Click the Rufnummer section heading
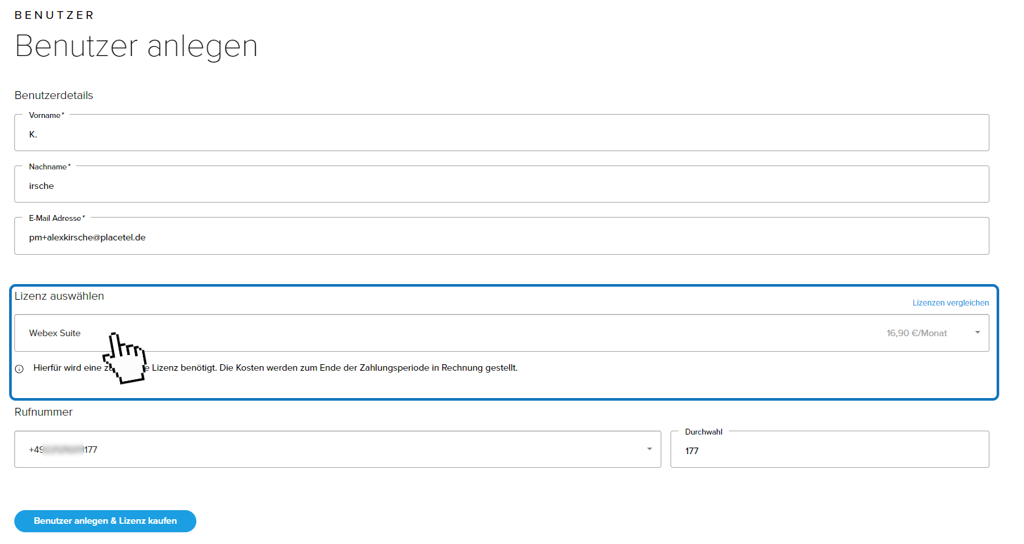1024x544 pixels. [43, 412]
